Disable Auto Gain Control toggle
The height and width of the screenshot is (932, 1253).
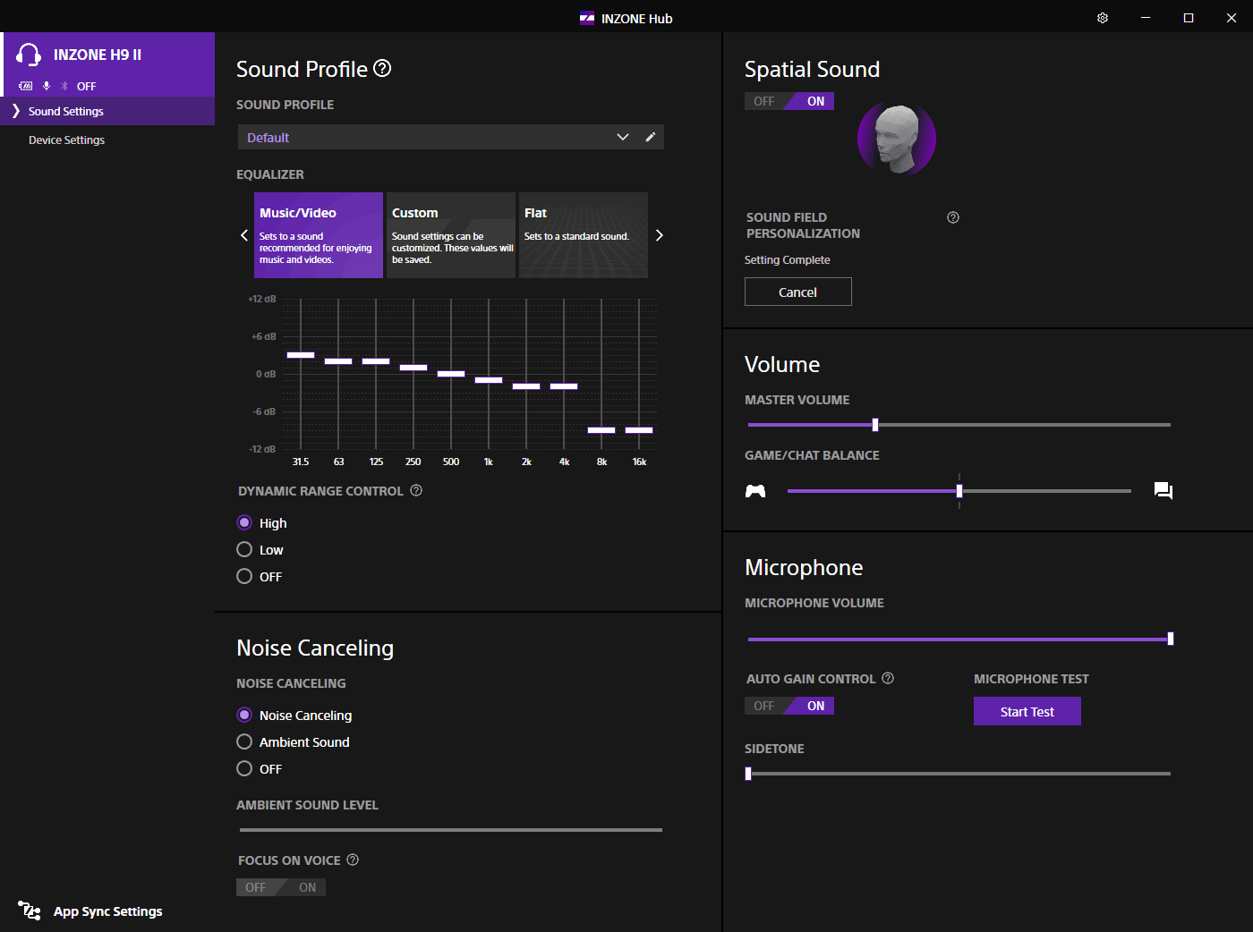tap(763, 706)
